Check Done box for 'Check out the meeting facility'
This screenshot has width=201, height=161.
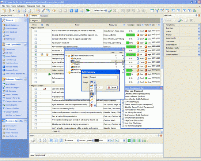pos(36,109)
